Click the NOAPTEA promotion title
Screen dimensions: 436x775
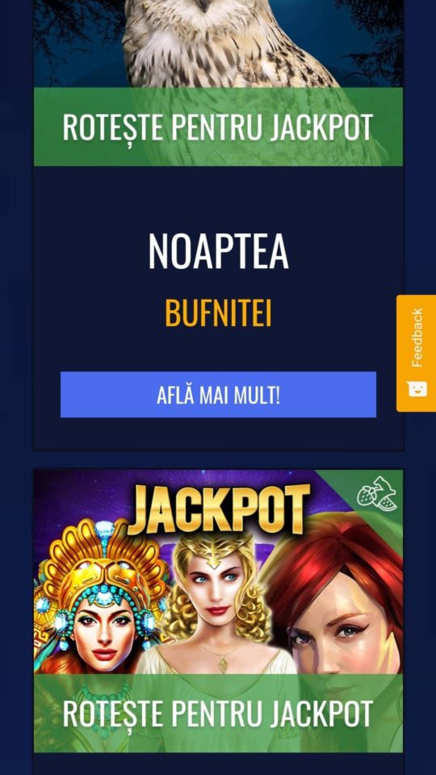click(x=218, y=250)
